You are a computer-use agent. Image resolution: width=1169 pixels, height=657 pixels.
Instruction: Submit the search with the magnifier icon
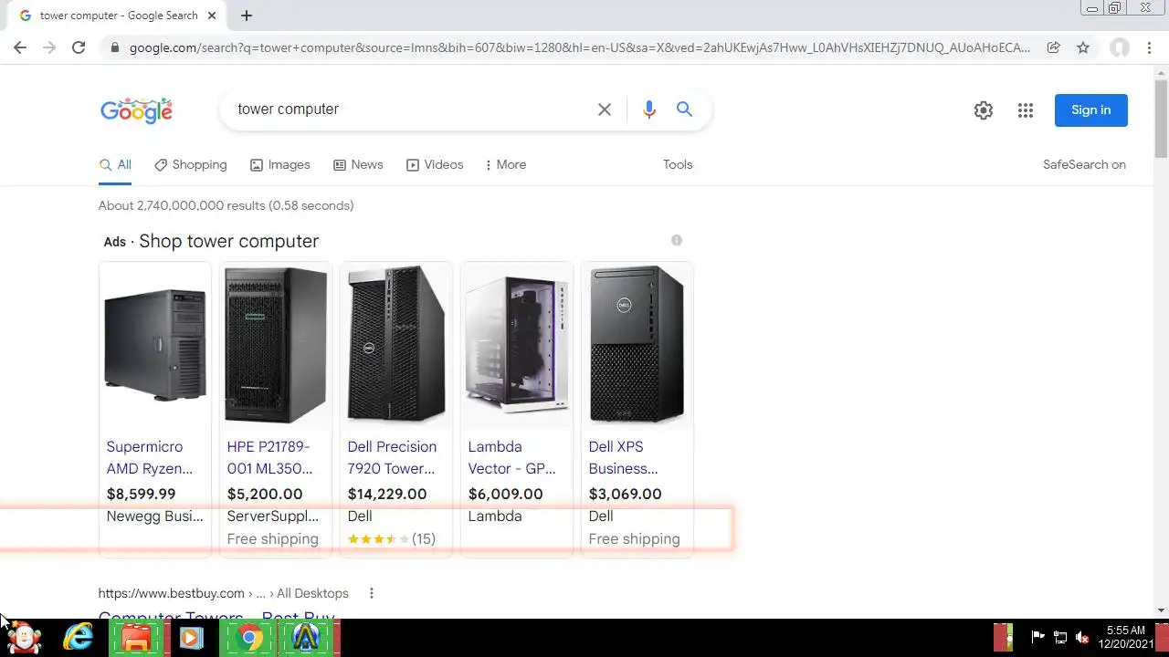[684, 109]
